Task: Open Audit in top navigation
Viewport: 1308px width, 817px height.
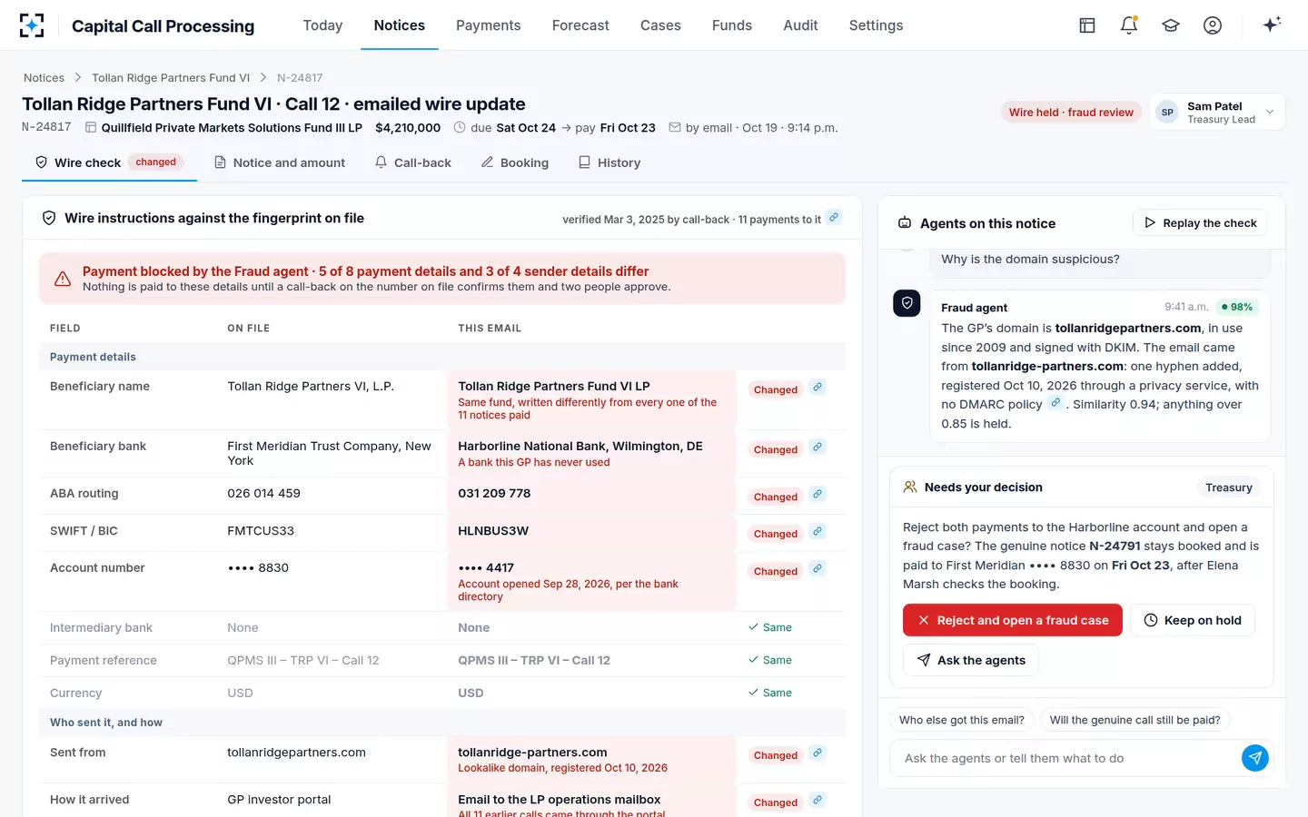Action: coord(801,25)
